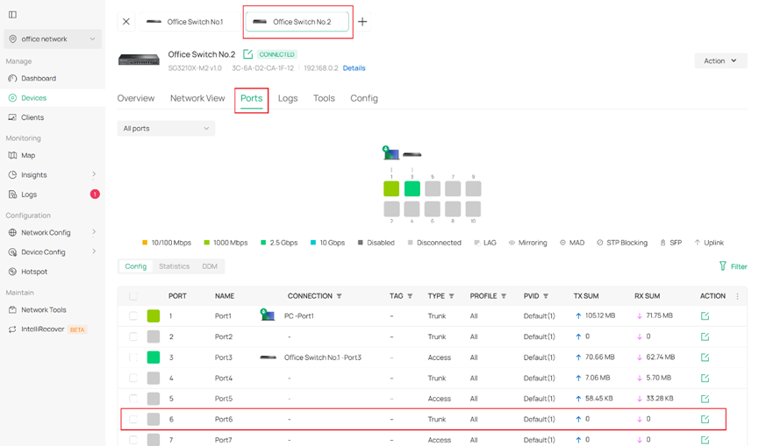Select Devices in the sidebar
The width and height of the screenshot is (759, 446).
[x=33, y=98]
